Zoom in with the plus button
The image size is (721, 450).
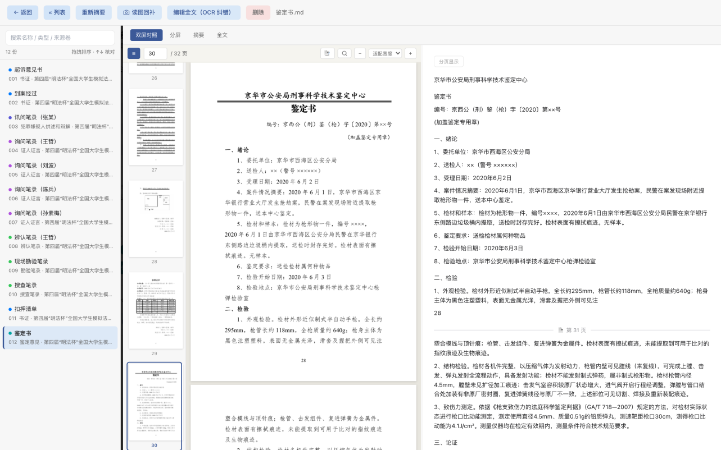pos(410,53)
